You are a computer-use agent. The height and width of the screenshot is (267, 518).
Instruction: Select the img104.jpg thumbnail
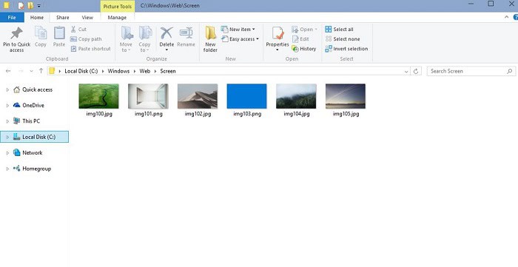coord(296,96)
